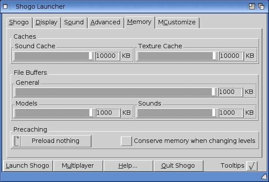Click the Sounds buffer KB value field
Viewport: 269px width, 182px height.
(231, 113)
